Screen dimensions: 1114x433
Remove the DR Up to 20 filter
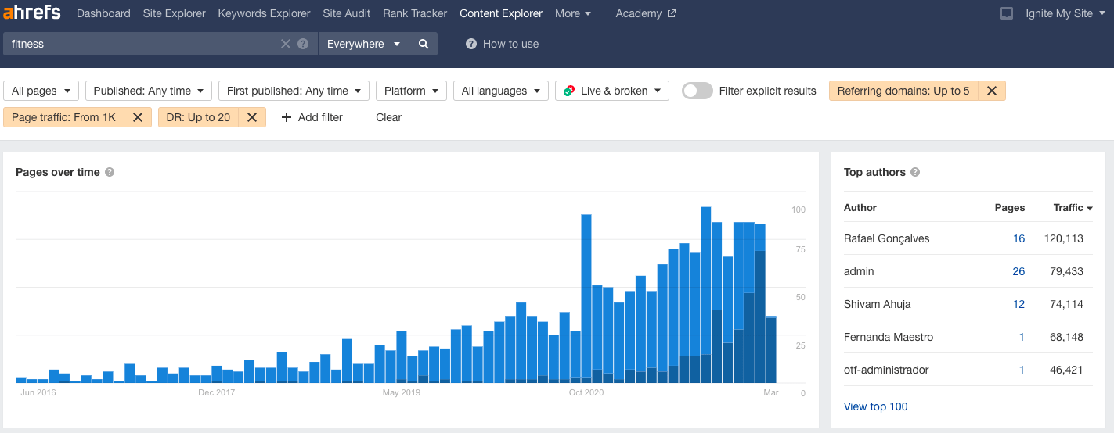(252, 117)
